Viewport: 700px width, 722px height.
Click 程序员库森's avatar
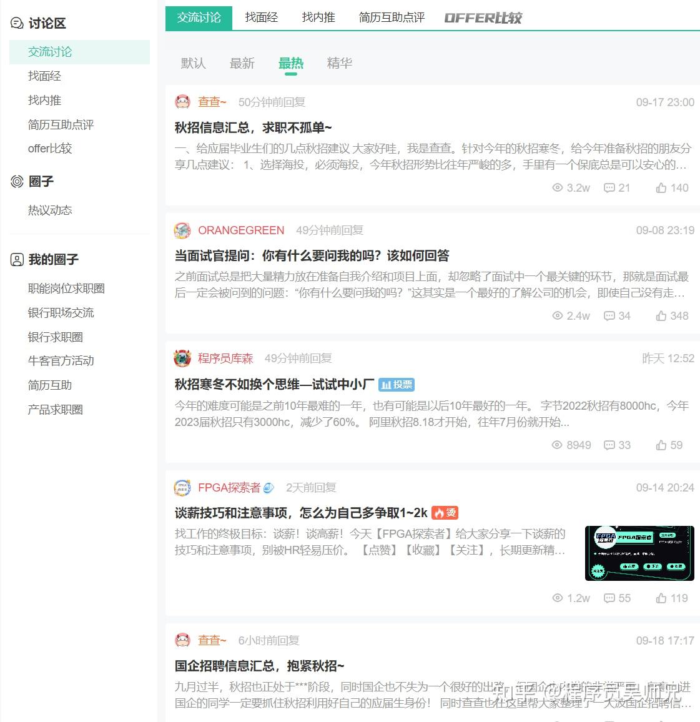[182, 359]
